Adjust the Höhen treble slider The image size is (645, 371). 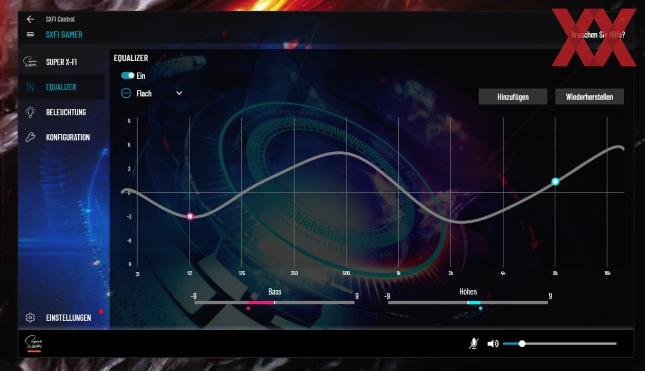point(468,302)
